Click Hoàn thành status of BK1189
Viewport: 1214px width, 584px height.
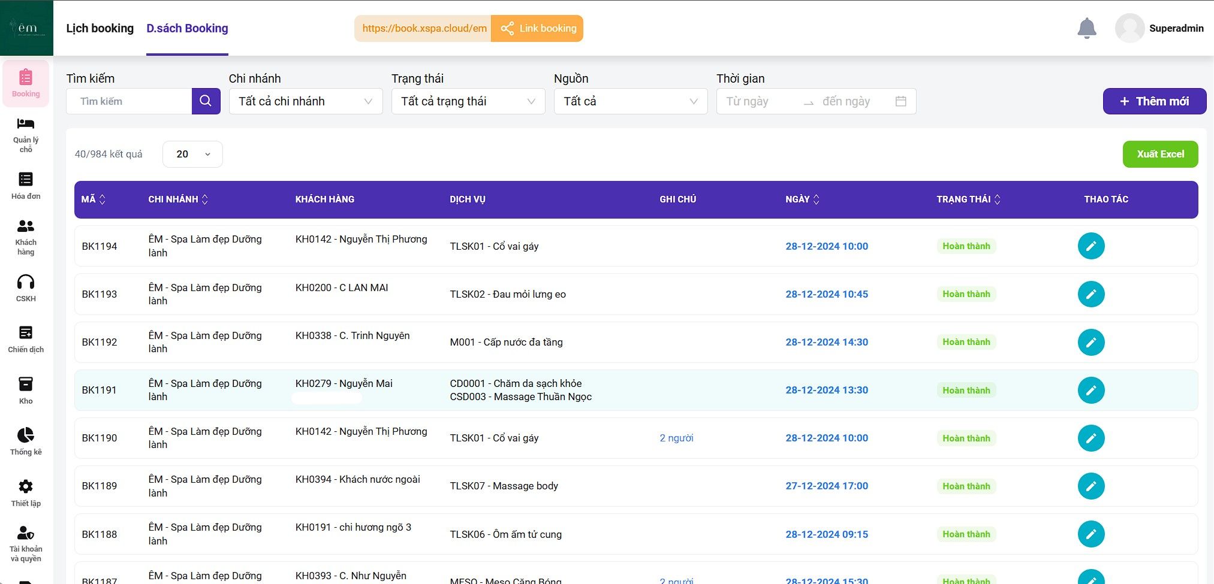pyautogui.click(x=966, y=486)
